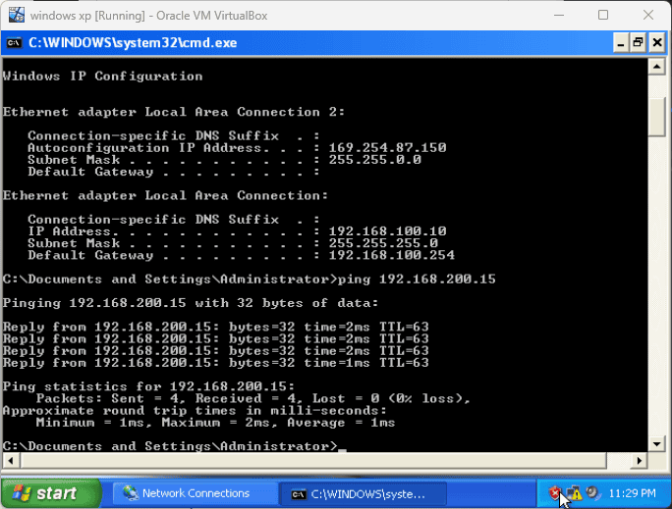Restore down the cmd.exe console window
The width and height of the screenshot is (672, 509).
pyautogui.click(x=638, y=42)
